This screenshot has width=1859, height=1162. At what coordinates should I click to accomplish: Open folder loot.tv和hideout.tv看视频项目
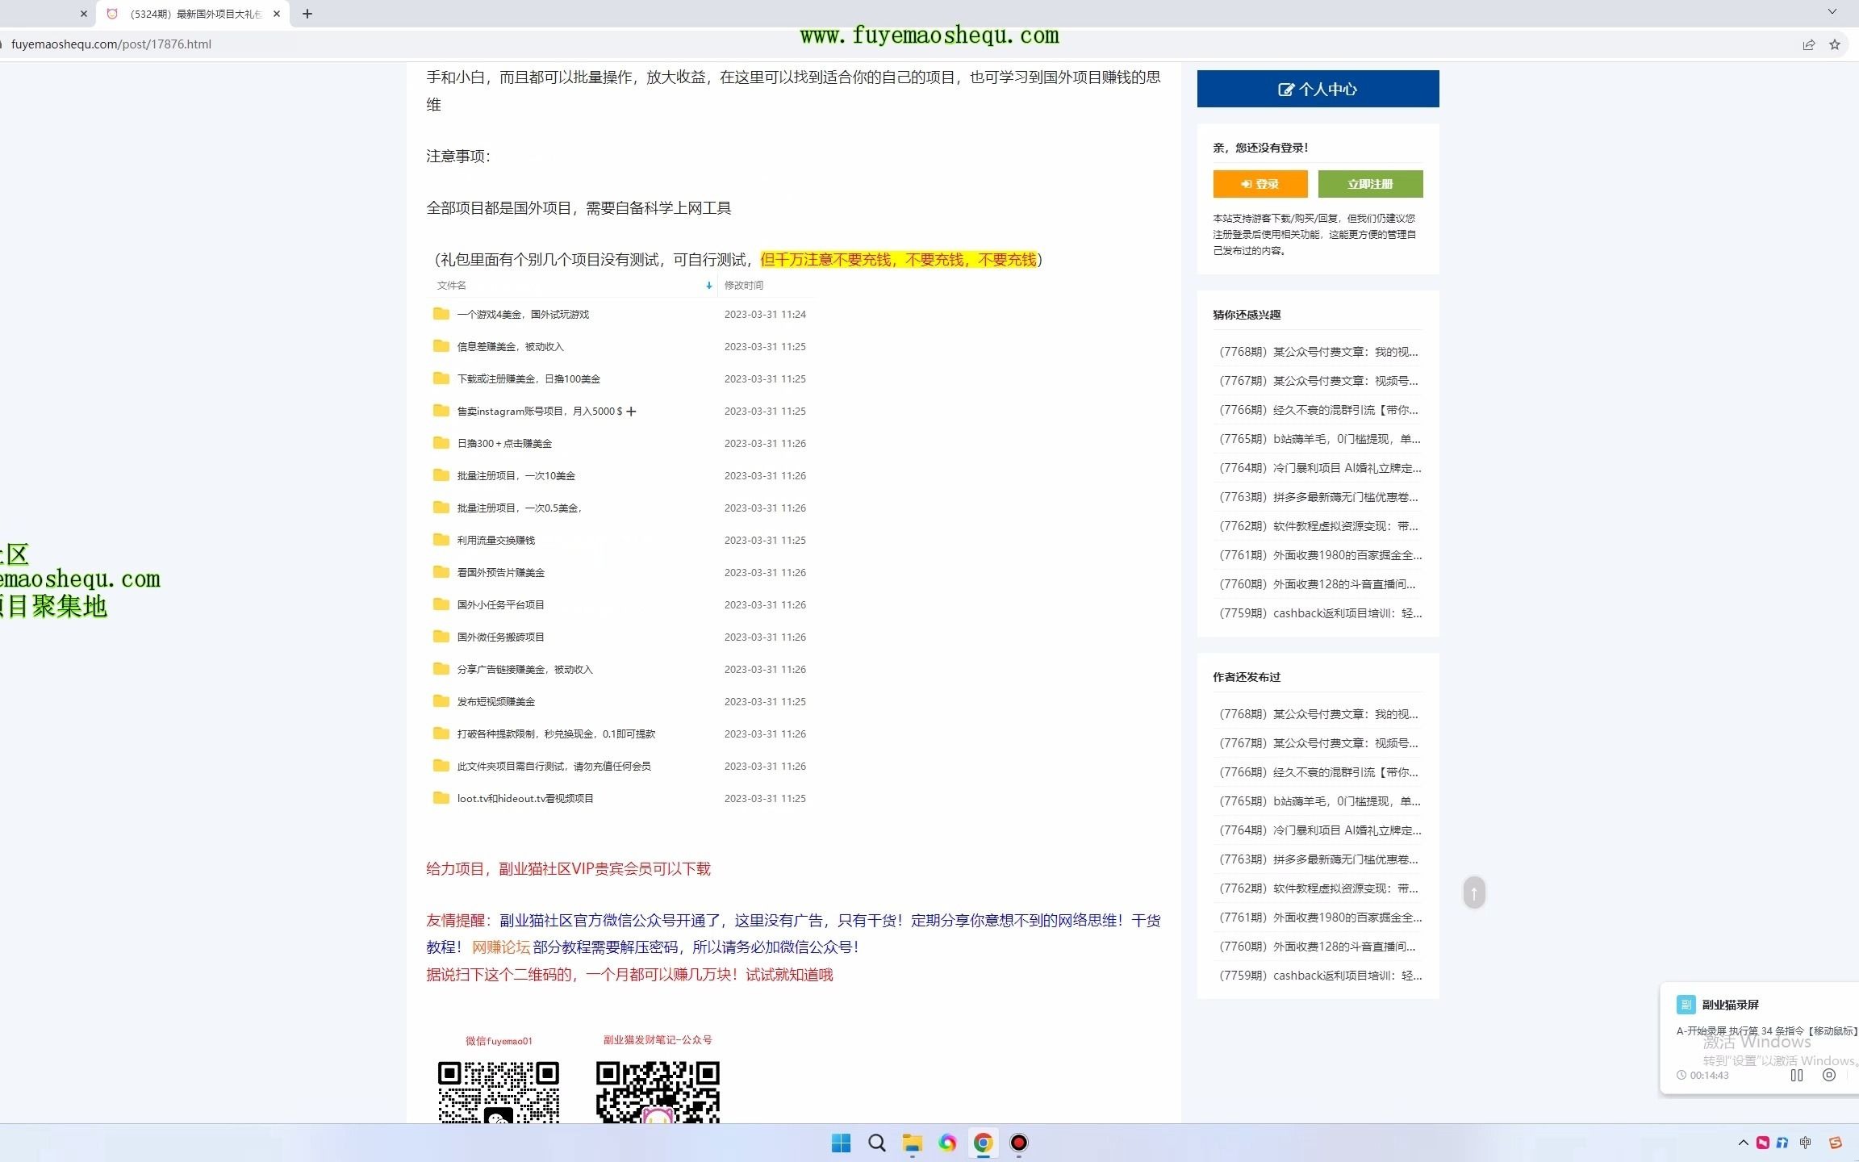coord(525,799)
